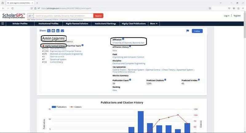The image size is (246, 133).
Task: Go back with browser back arrow
Action: (x=3, y=8)
